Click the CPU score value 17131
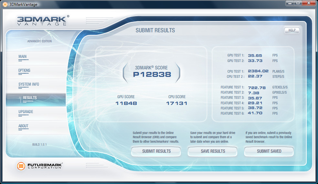 tap(177, 103)
